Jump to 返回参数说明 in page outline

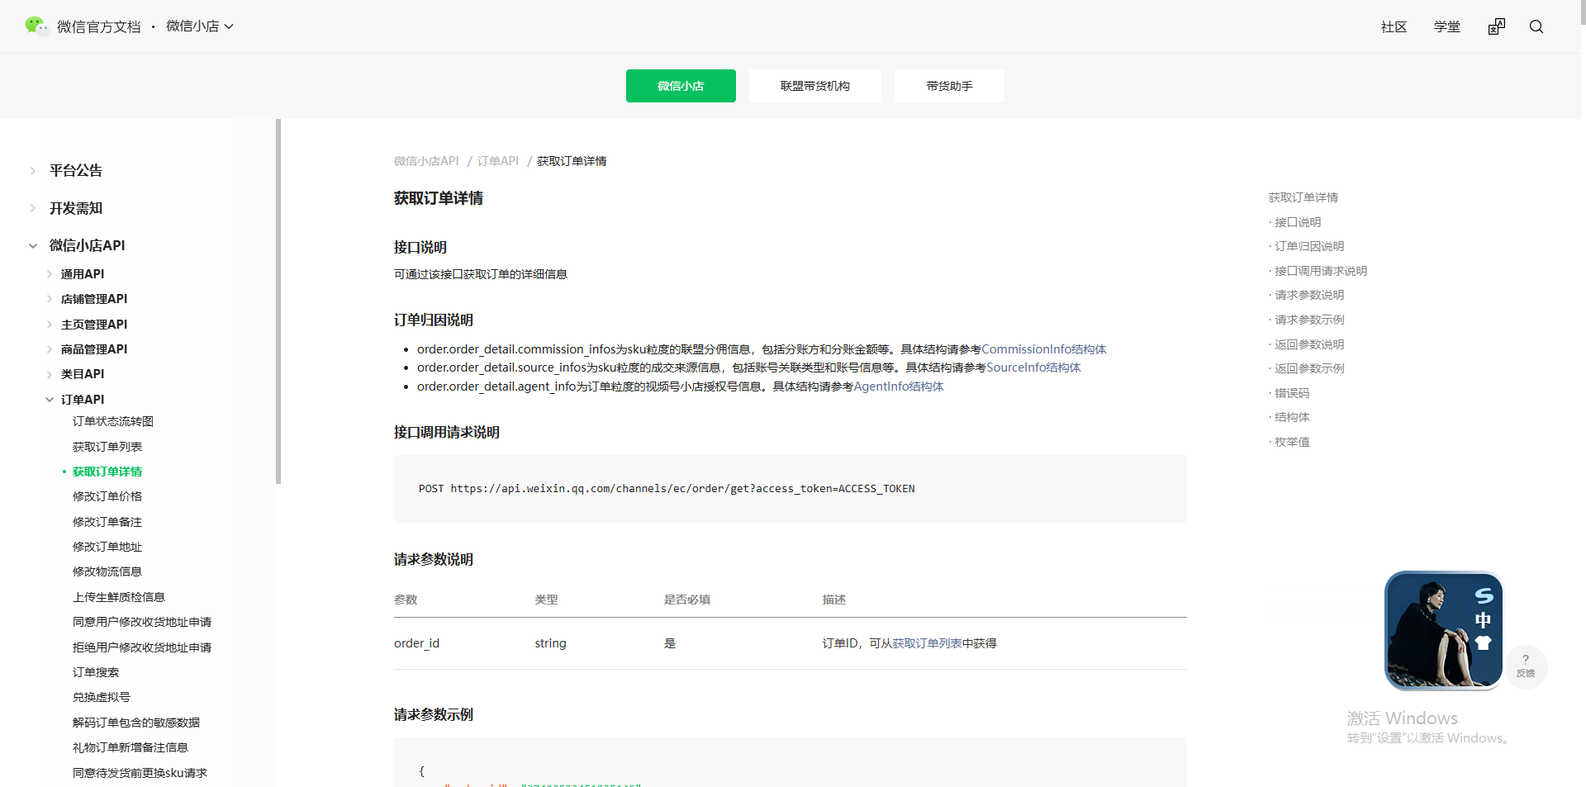tap(1309, 344)
